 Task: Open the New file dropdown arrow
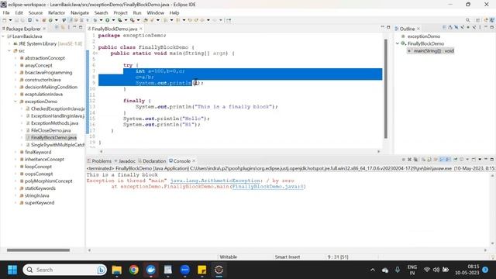[x=10, y=20]
